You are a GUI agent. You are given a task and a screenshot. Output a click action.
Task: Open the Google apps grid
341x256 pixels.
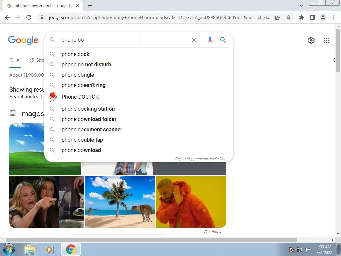click(x=326, y=40)
